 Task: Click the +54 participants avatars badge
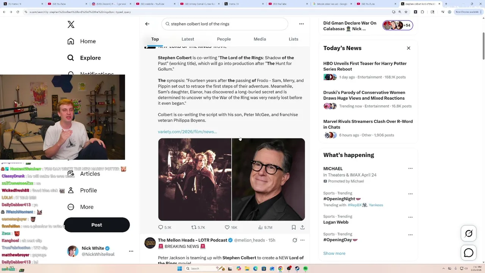(397, 25)
